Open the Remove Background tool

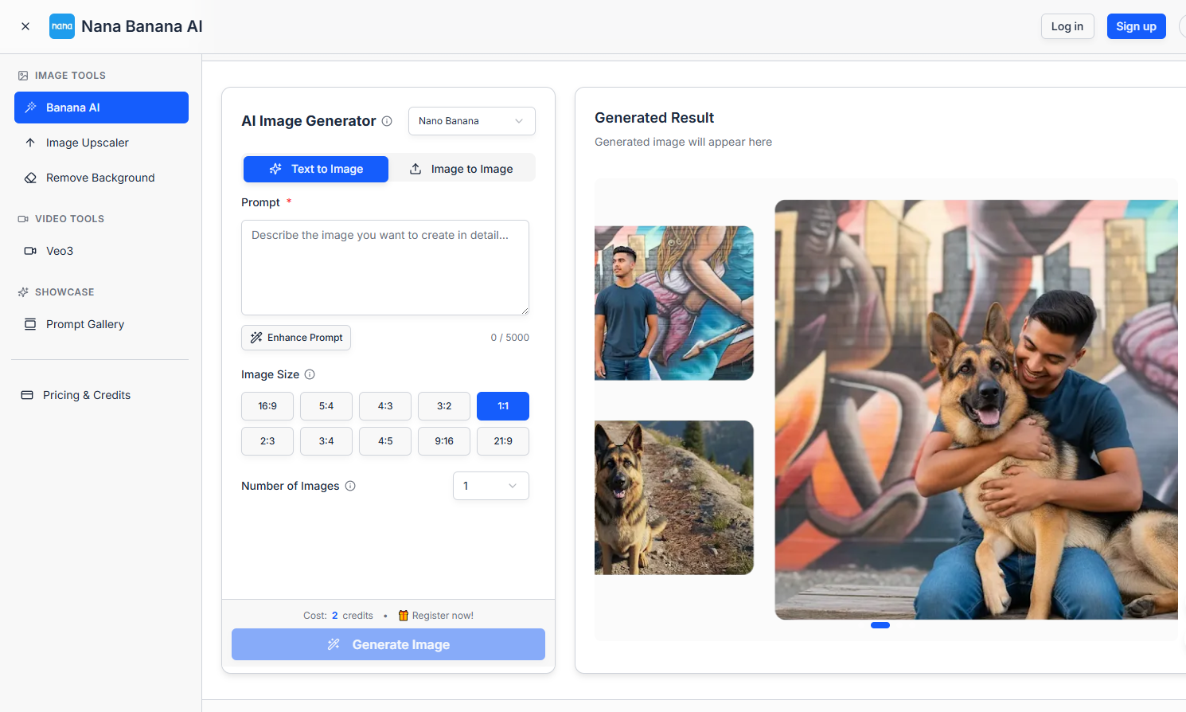coord(99,178)
